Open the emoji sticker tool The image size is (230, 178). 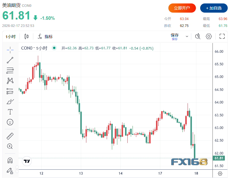tap(10, 122)
